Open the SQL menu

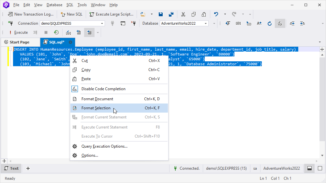pyautogui.click(x=70, y=5)
